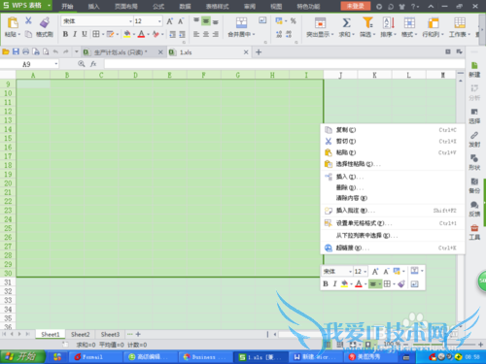486x364 pixels.
Task: Select row 32 header
Action: (8, 291)
